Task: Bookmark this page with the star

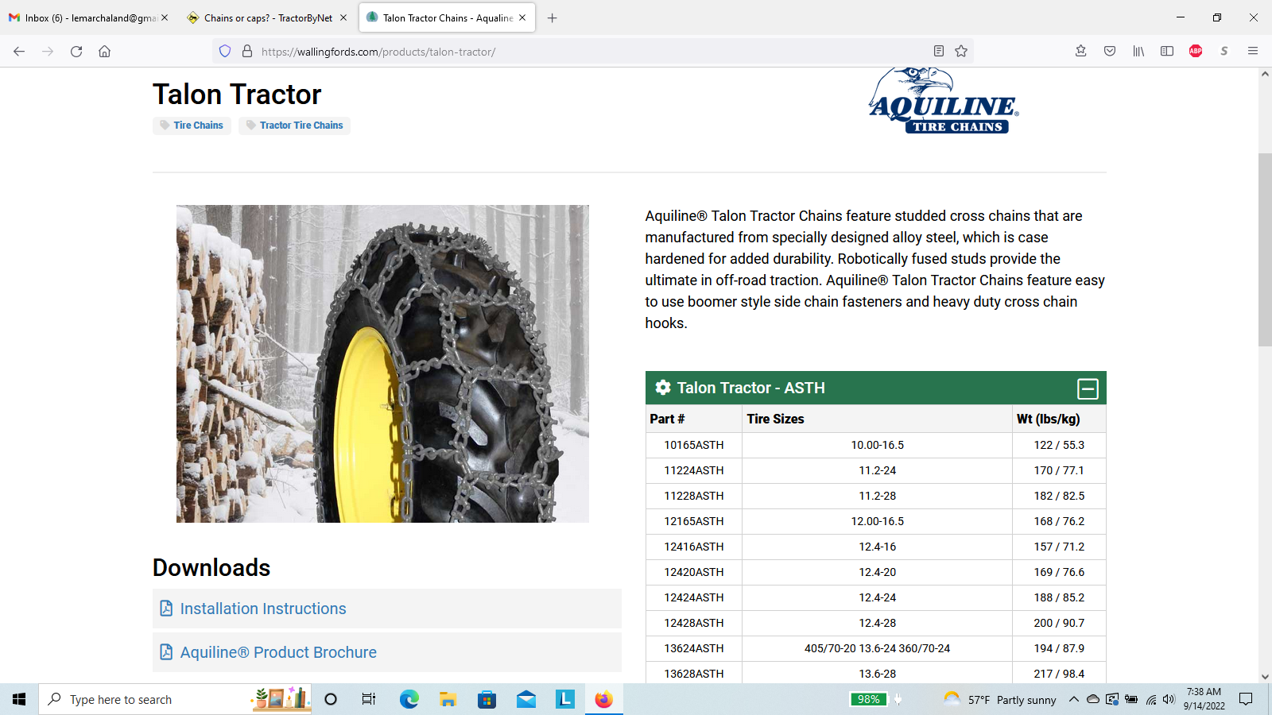Action: click(961, 52)
